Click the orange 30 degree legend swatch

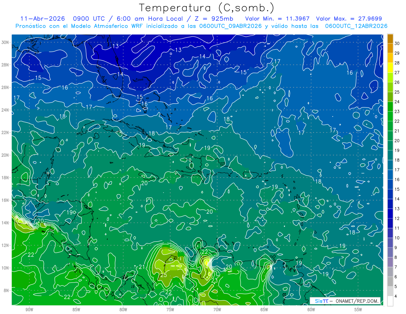coord(390,39)
